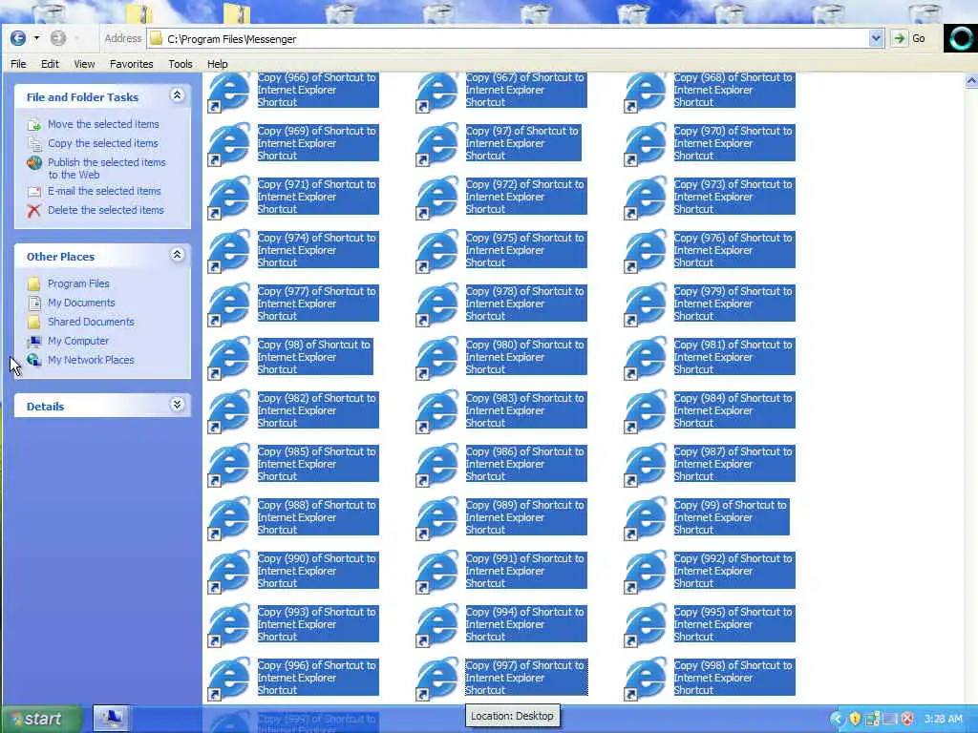Open the View menu

(84, 64)
